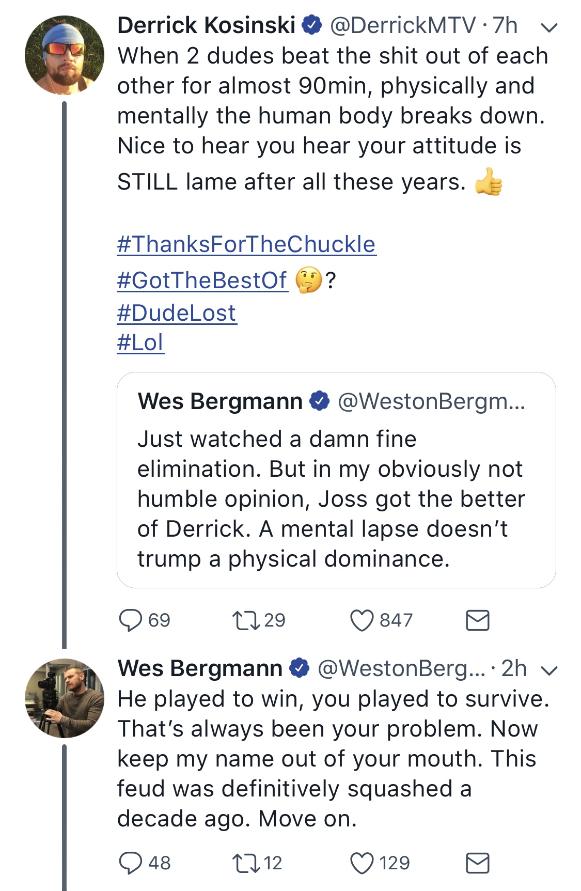
Task: Retweet Wes Bergmann's reply tweet
Action: point(246,863)
